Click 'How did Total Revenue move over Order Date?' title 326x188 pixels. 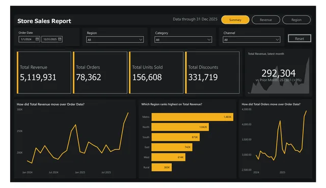click(50, 104)
